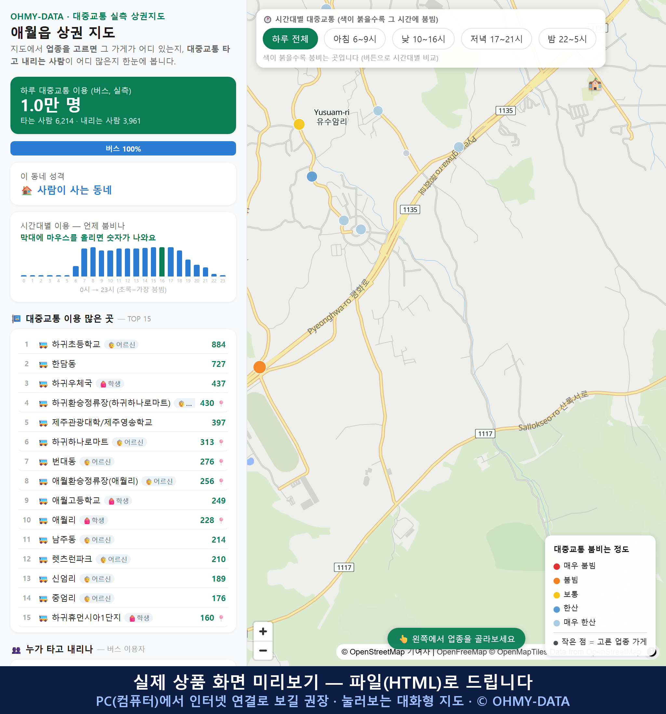Viewport: 666px width, 714px height.
Task: Click pin icon on 하귀휴먼시아1단지 row
Action: 221,618
